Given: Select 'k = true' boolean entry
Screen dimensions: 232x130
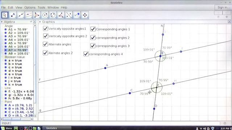Looking at the screenshot, I should [x=15, y=84].
